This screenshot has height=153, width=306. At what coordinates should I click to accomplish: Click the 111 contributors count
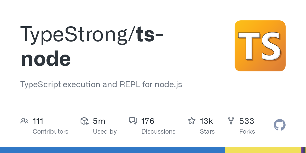[38, 121]
